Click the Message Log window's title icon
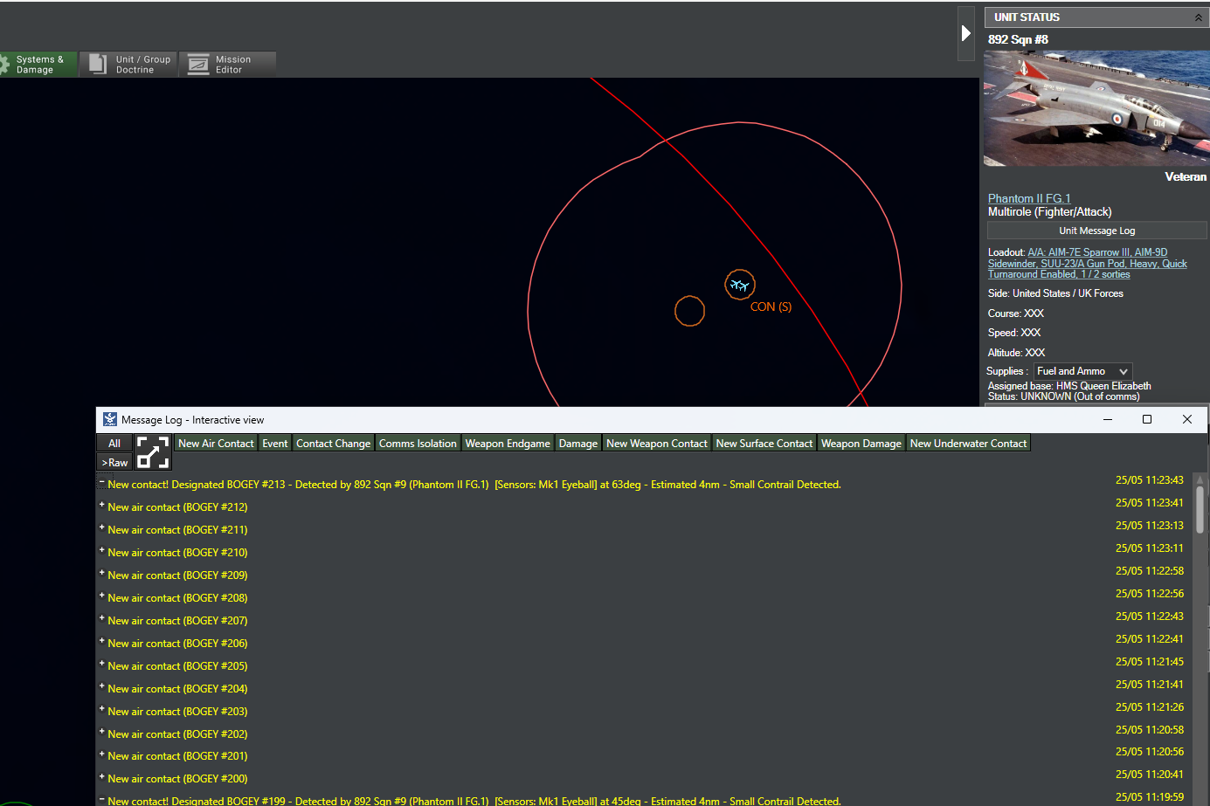Image resolution: width=1210 pixels, height=806 pixels. 110,419
